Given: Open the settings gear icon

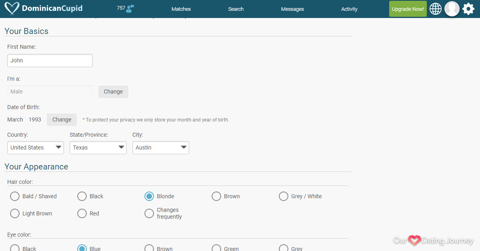Looking at the screenshot, I should click(x=468, y=9).
